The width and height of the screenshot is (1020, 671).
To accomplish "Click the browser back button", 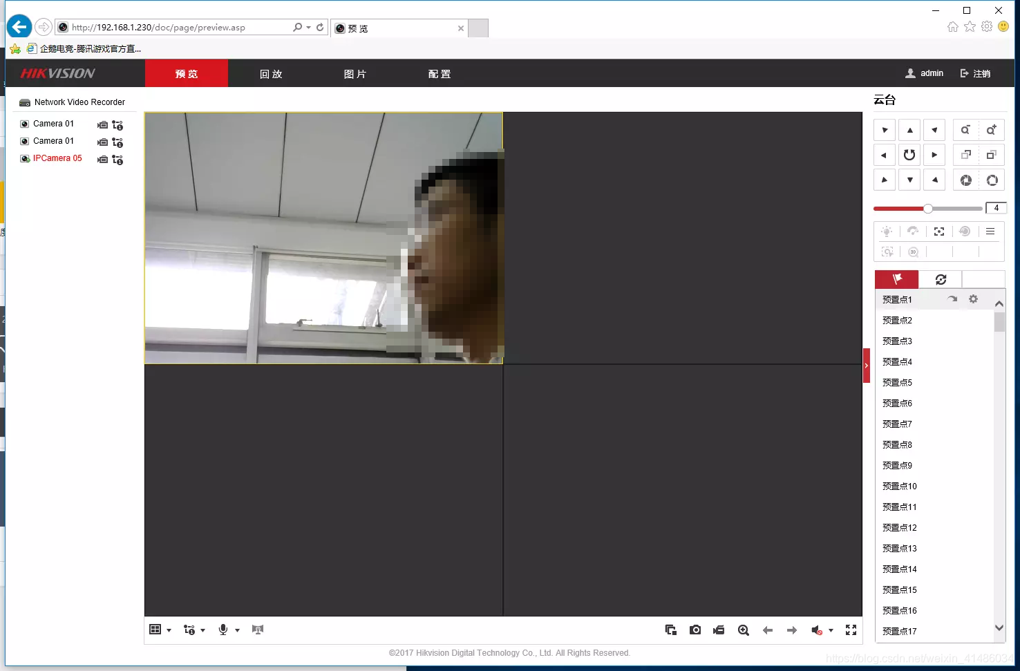I will [x=19, y=27].
